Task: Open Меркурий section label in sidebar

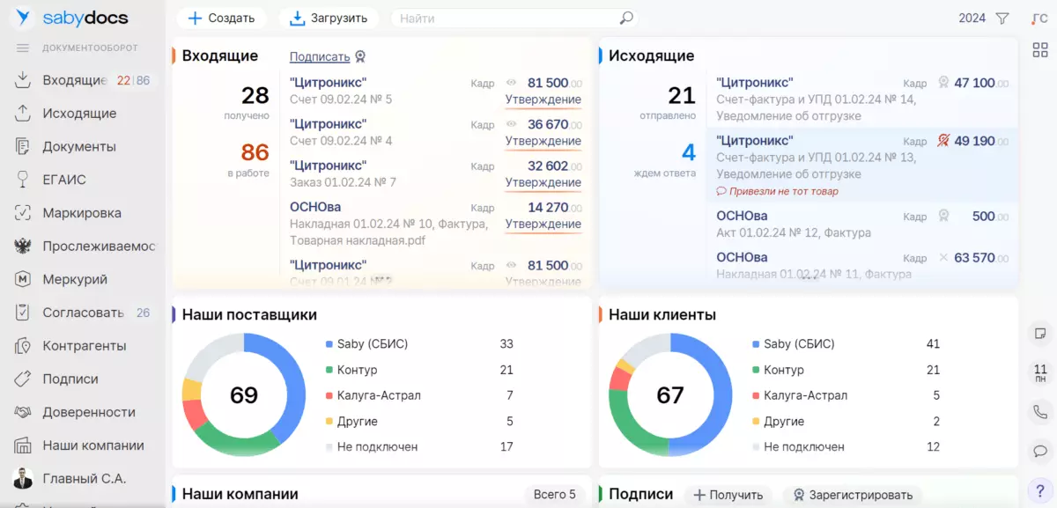Action: click(75, 279)
